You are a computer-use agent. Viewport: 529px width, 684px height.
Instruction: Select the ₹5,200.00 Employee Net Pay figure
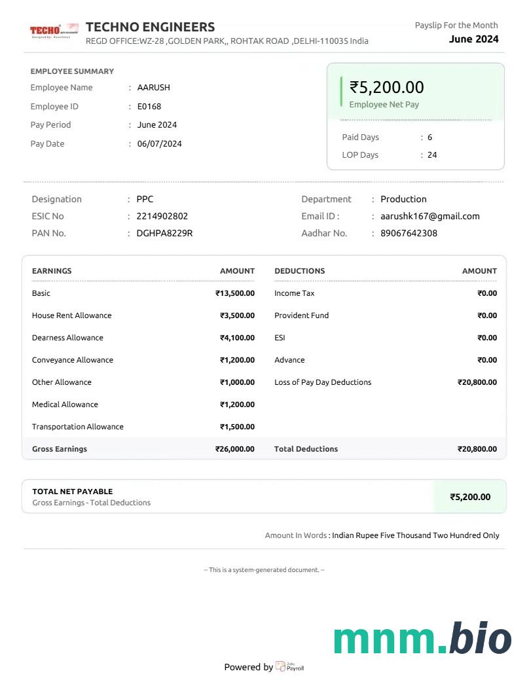[x=386, y=87]
